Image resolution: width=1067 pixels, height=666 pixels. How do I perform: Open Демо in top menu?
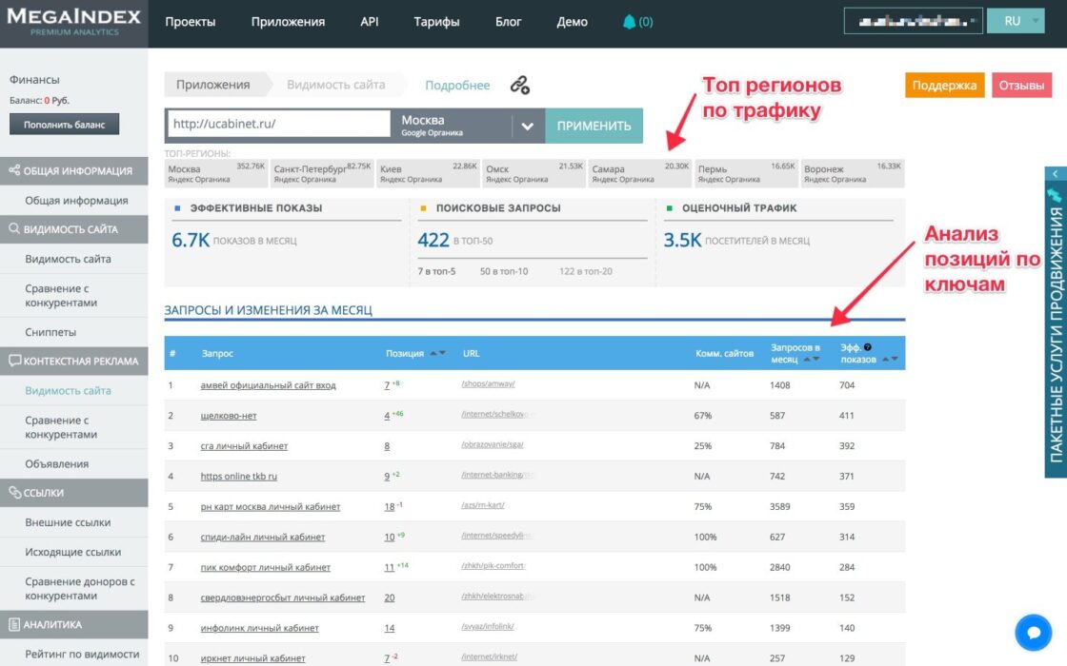(573, 22)
